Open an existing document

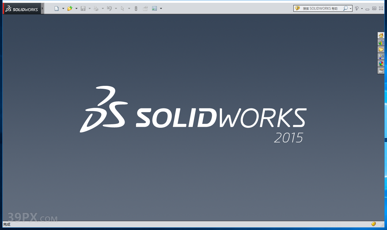point(70,8)
